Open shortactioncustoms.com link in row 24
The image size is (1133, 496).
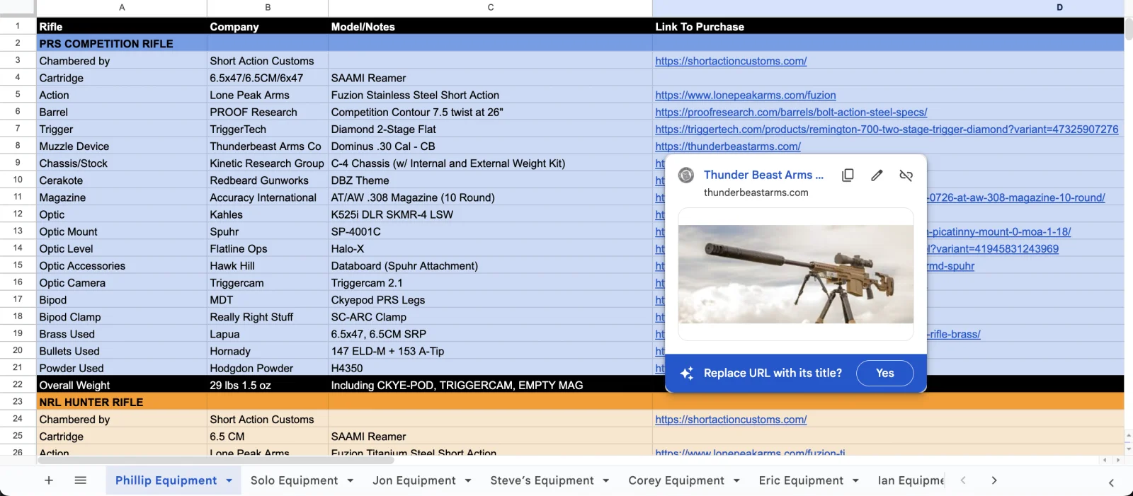pos(731,420)
